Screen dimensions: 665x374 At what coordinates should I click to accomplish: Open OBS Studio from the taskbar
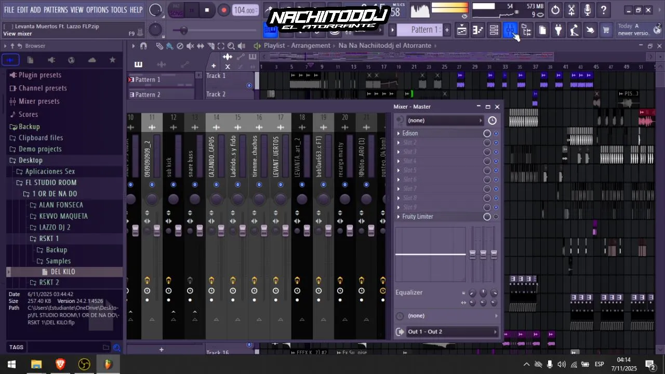tap(84, 365)
